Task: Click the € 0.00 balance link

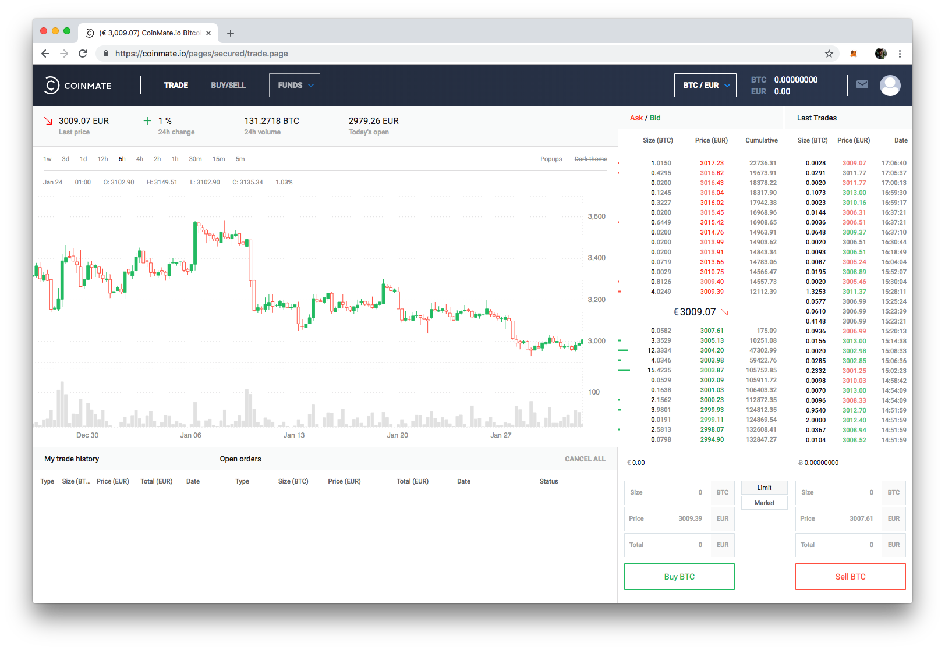Action: coord(638,463)
